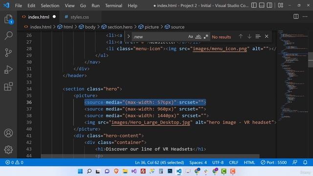313x176 pixels.
Task: Open Brave browser from taskbar
Action: click(x=116, y=171)
